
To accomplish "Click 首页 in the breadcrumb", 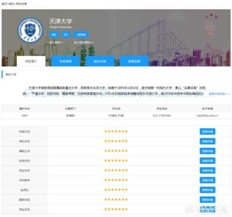I will [x=4, y=4].
